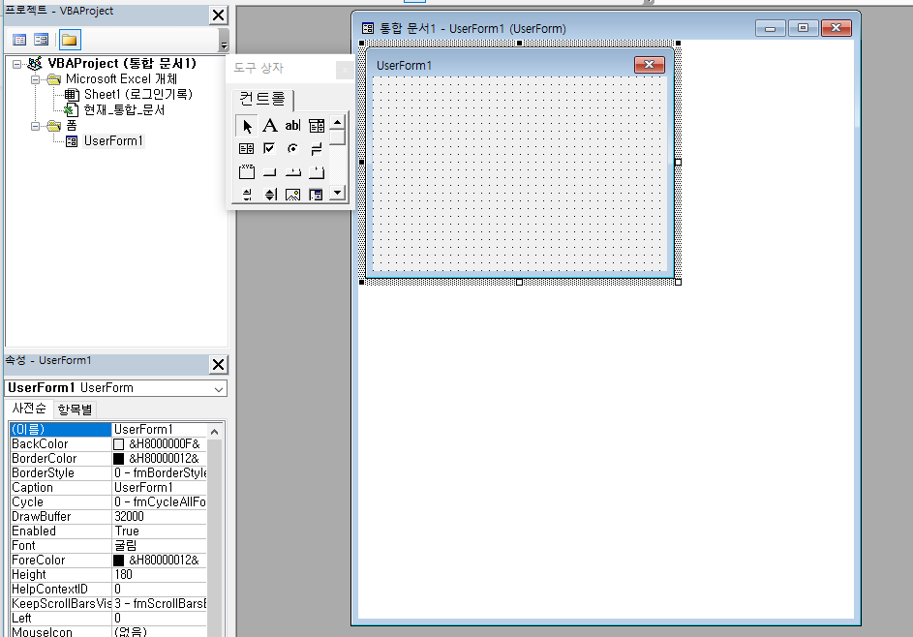Select the CheckBox control in toolbox

click(269, 149)
